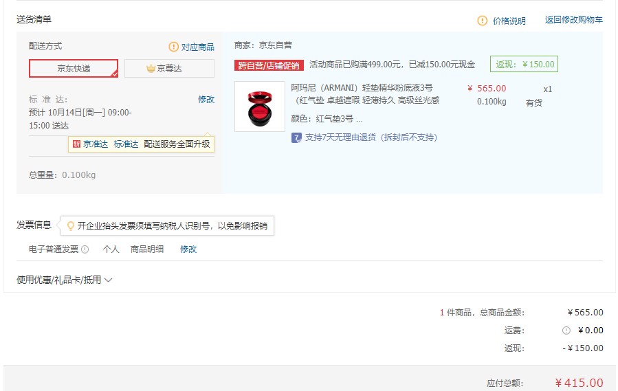Modify the 标准达 delivery time
618x391 pixels.
(206, 100)
